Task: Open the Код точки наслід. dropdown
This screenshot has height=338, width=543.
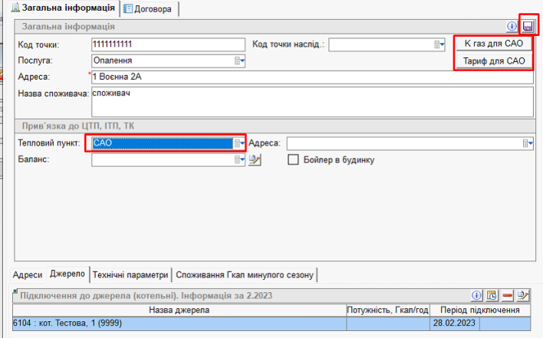Action: [x=440, y=44]
